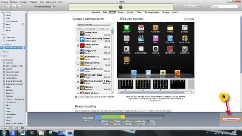The height and width of the screenshot is (136, 242).
Task: Collapse the iPad device disclosure triangle
Action: click(x=1, y=48)
